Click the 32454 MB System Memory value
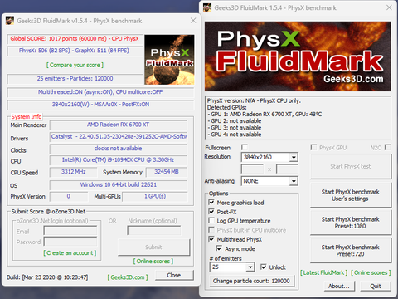Viewport: 398px width, 299px height. tap(167, 172)
